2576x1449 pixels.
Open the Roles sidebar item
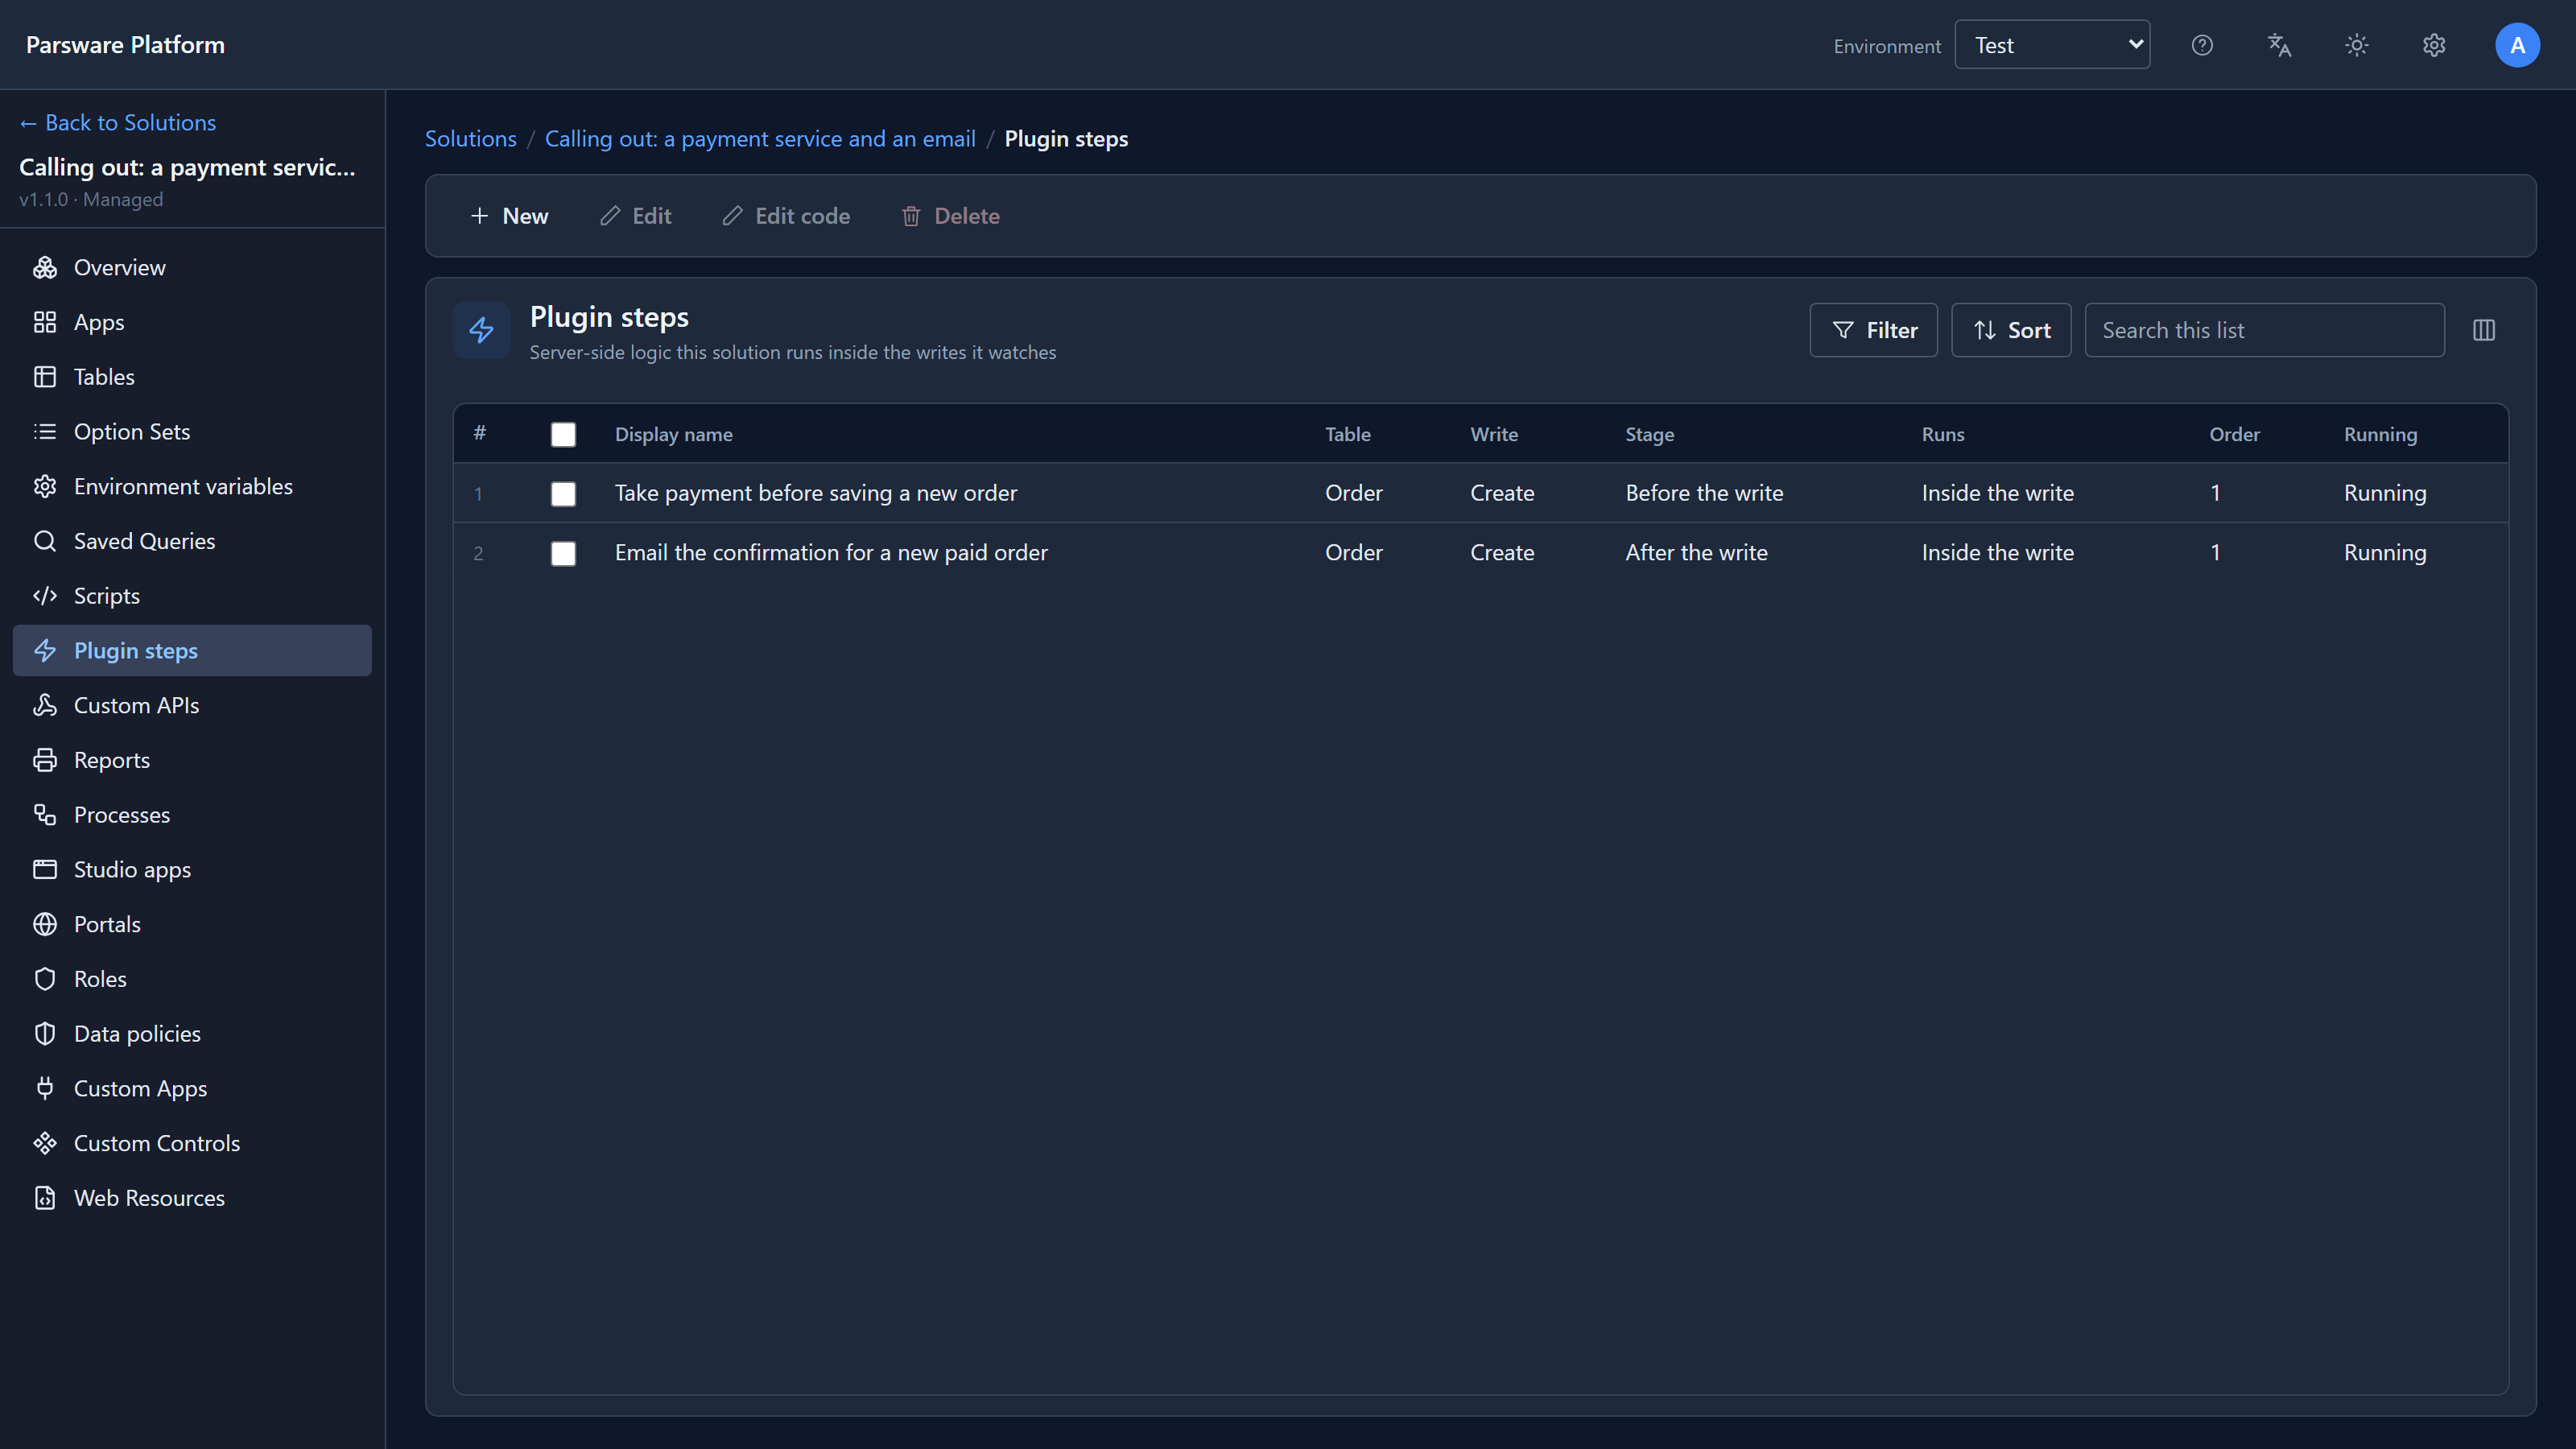(x=192, y=979)
